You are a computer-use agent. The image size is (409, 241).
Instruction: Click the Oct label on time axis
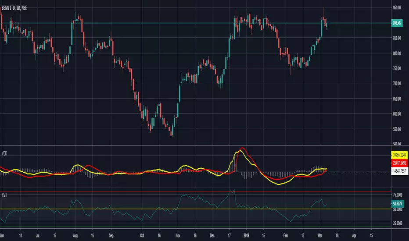(142, 236)
